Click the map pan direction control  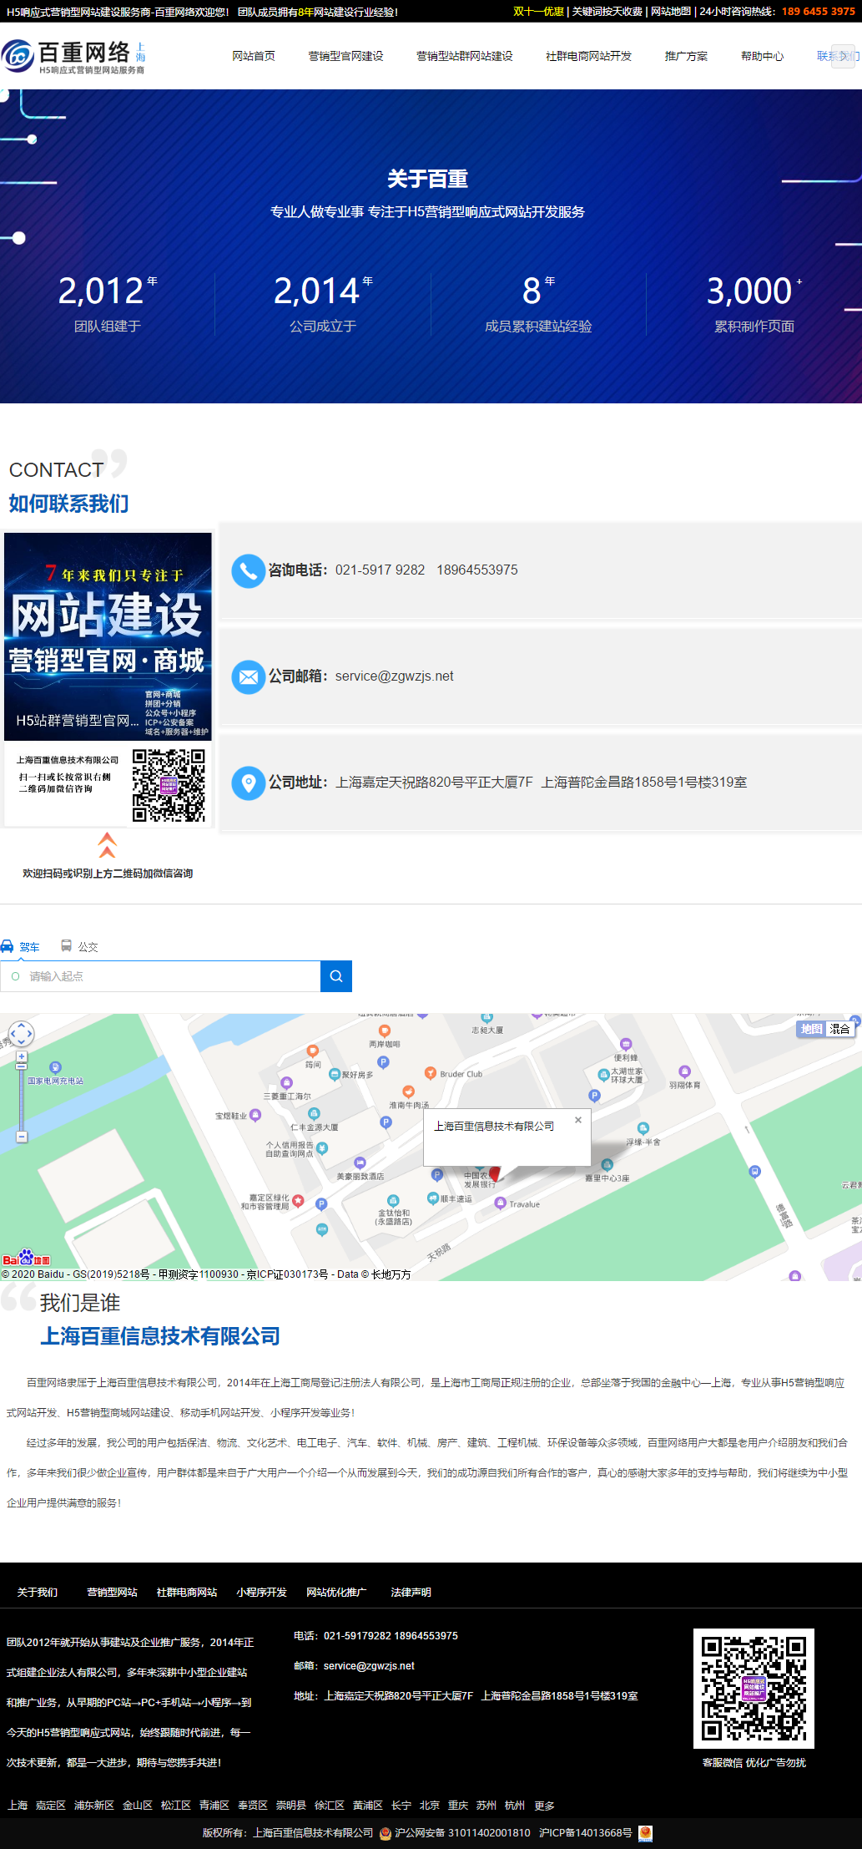coord(21,1034)
